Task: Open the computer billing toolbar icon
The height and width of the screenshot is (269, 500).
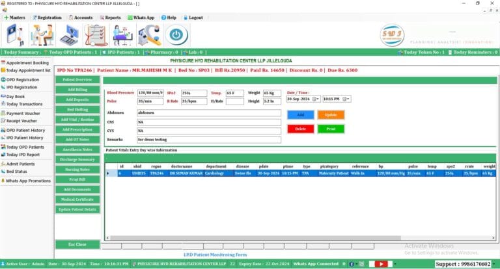Action: click(70, 35)
